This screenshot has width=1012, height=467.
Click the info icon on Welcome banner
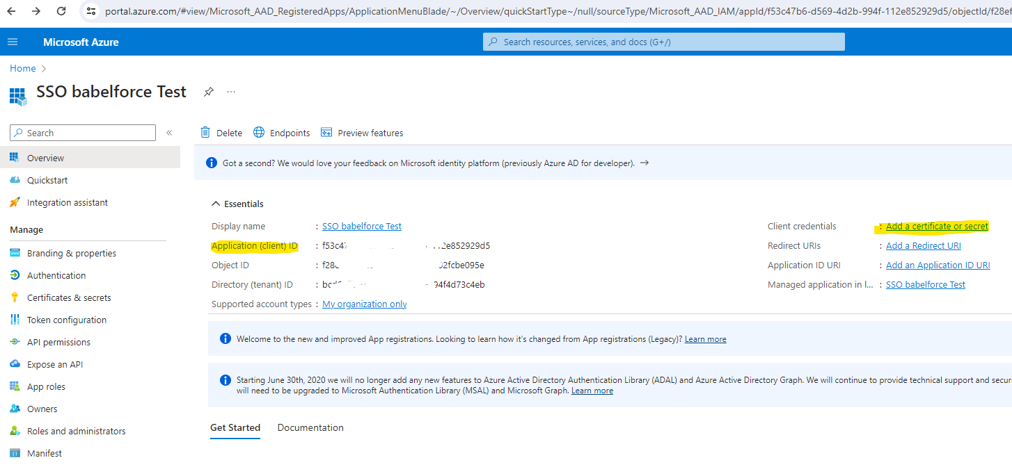click(226, 339)
